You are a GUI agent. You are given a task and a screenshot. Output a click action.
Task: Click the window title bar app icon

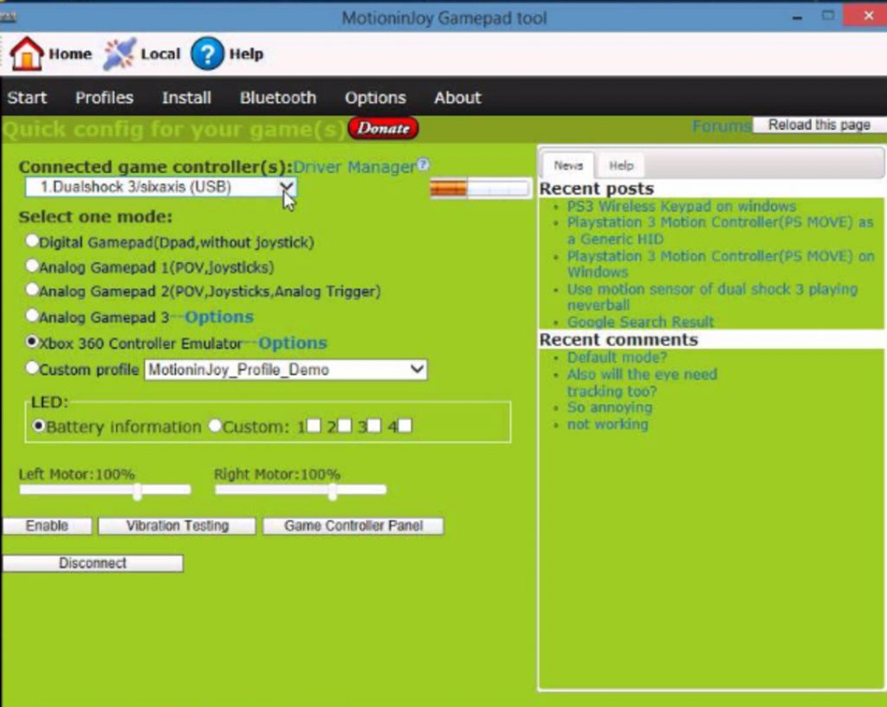point(8,17)
